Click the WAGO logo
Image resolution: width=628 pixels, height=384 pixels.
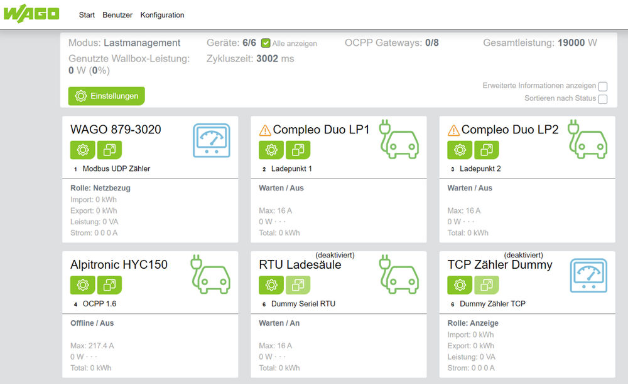(x=31, y=14)
